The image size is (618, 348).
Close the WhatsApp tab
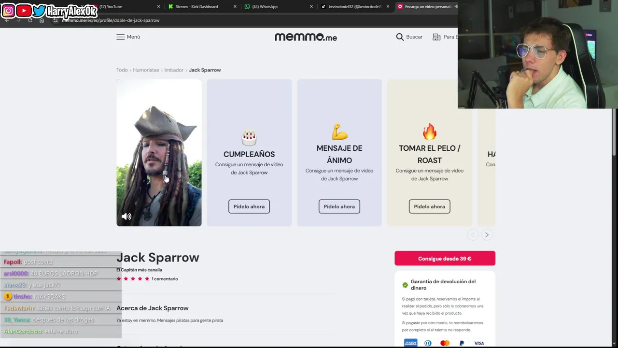311,7
